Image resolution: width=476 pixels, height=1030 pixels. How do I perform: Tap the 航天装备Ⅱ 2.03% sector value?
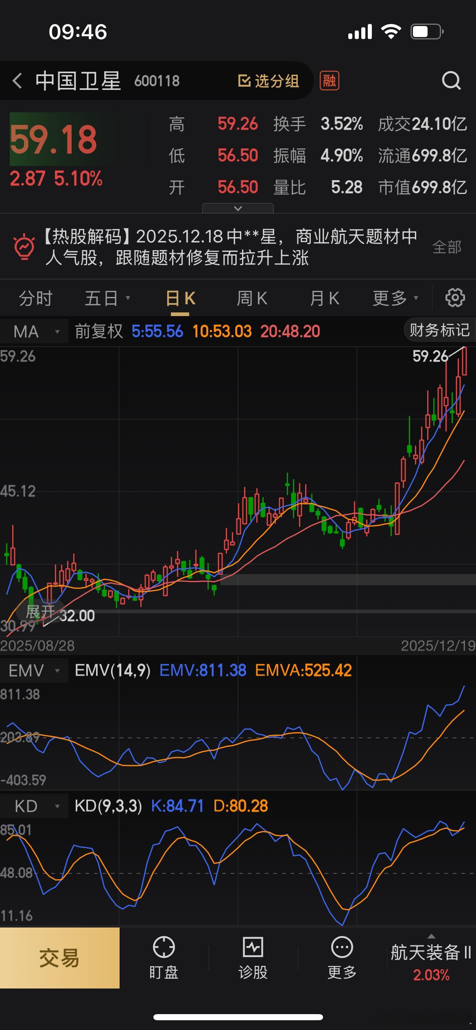coord(431,975)
